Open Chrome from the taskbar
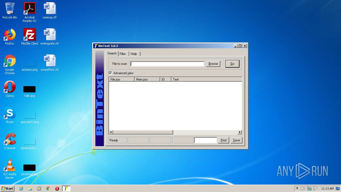This screenshot has width=341, height=192. (48, 189)
